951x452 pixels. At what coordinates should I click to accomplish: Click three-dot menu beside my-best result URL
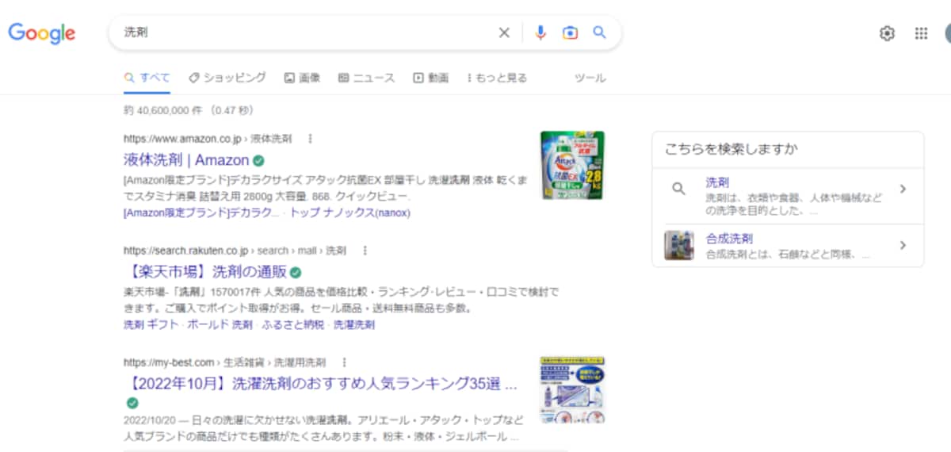tap(344, 362)
